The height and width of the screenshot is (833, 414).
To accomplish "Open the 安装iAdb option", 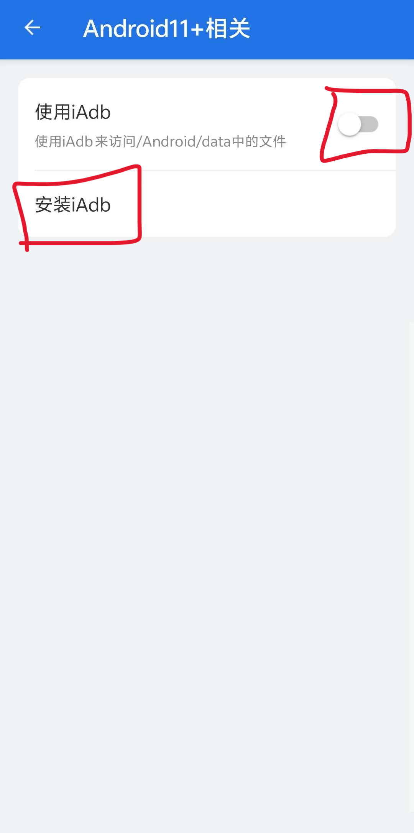I will (x=207, y=204).
